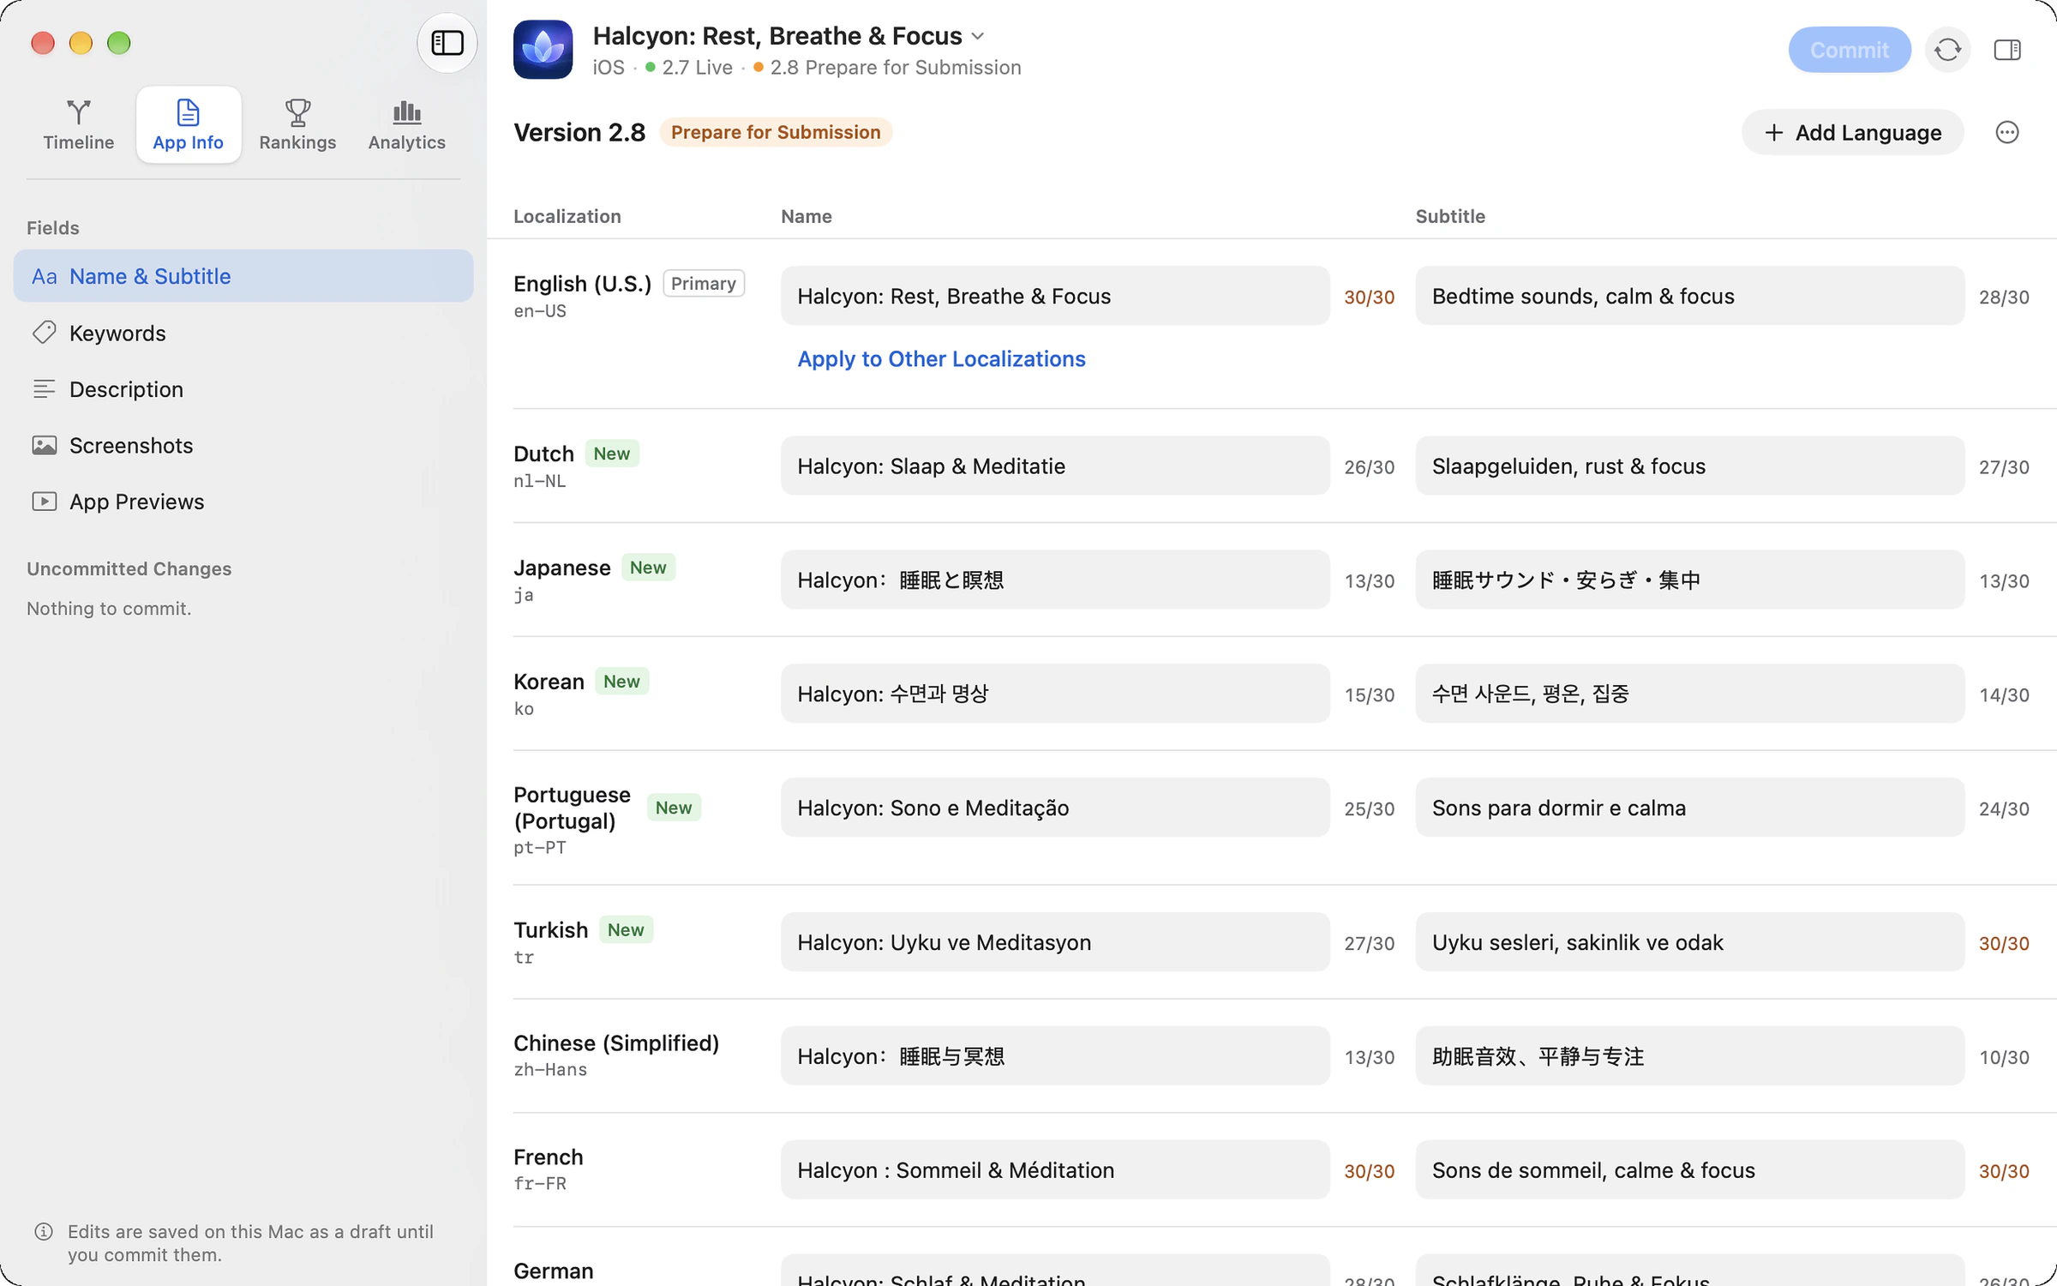Click the Prepare for Submission badge
The width and height of the screenshot is (2057, 1286).
click(776, 132)
